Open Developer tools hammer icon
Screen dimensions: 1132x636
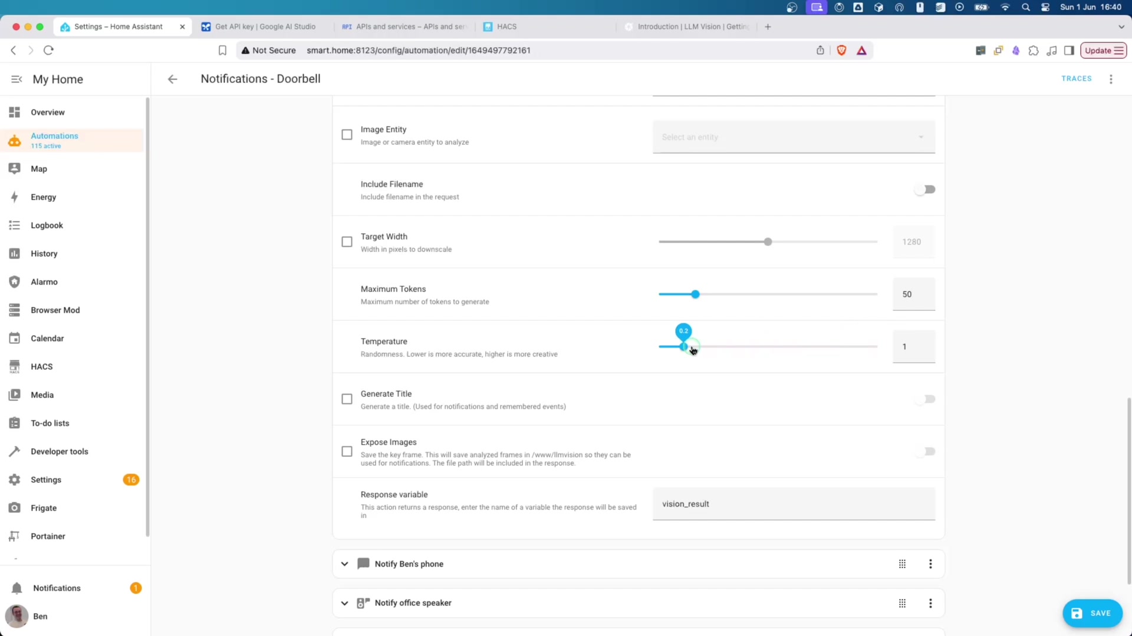[x=15, y=452]
